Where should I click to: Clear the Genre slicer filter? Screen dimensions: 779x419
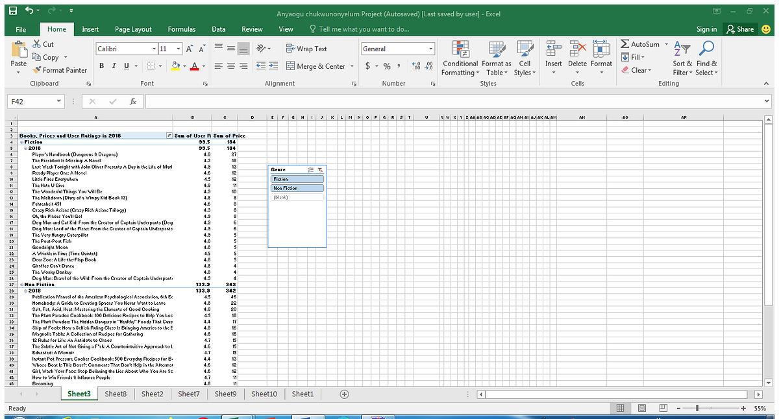(x=319, y=170)
